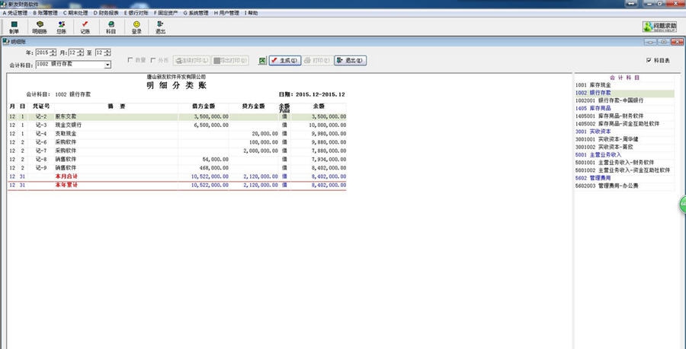The width and height of the screenshot is (686, 349).
Task: Select 1405001 库存商品-财务软件
Action: (x=624, y=116)
